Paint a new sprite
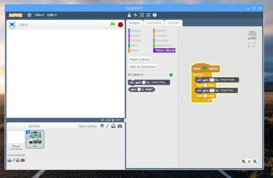273x178 pixels. 107,126
